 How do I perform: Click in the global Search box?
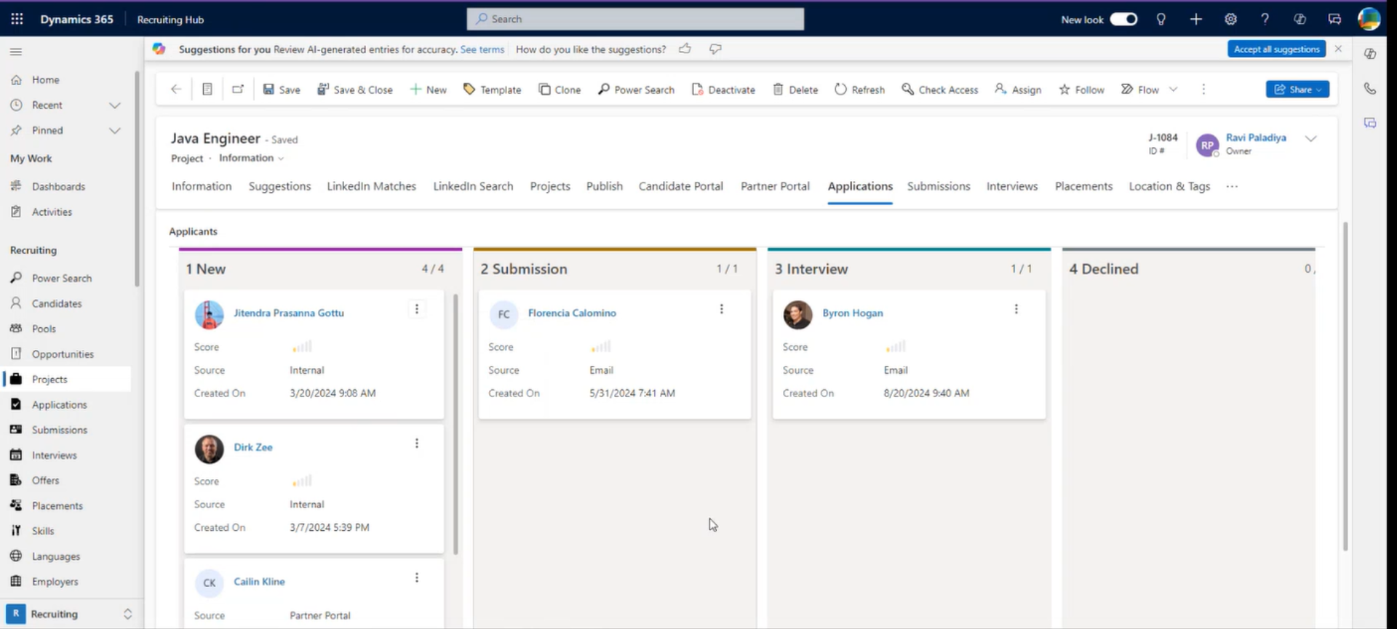635,19
